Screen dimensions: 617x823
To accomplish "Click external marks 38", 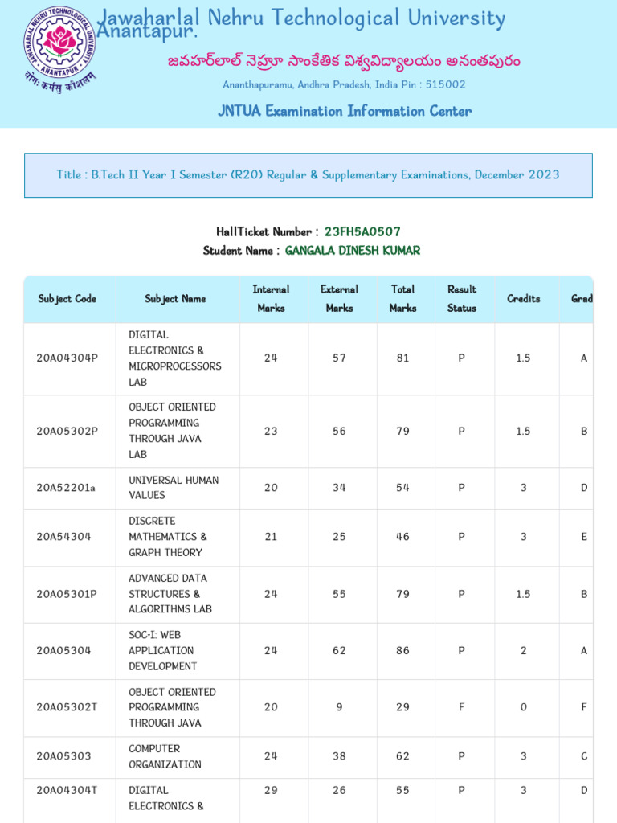I will click(340, 755).
